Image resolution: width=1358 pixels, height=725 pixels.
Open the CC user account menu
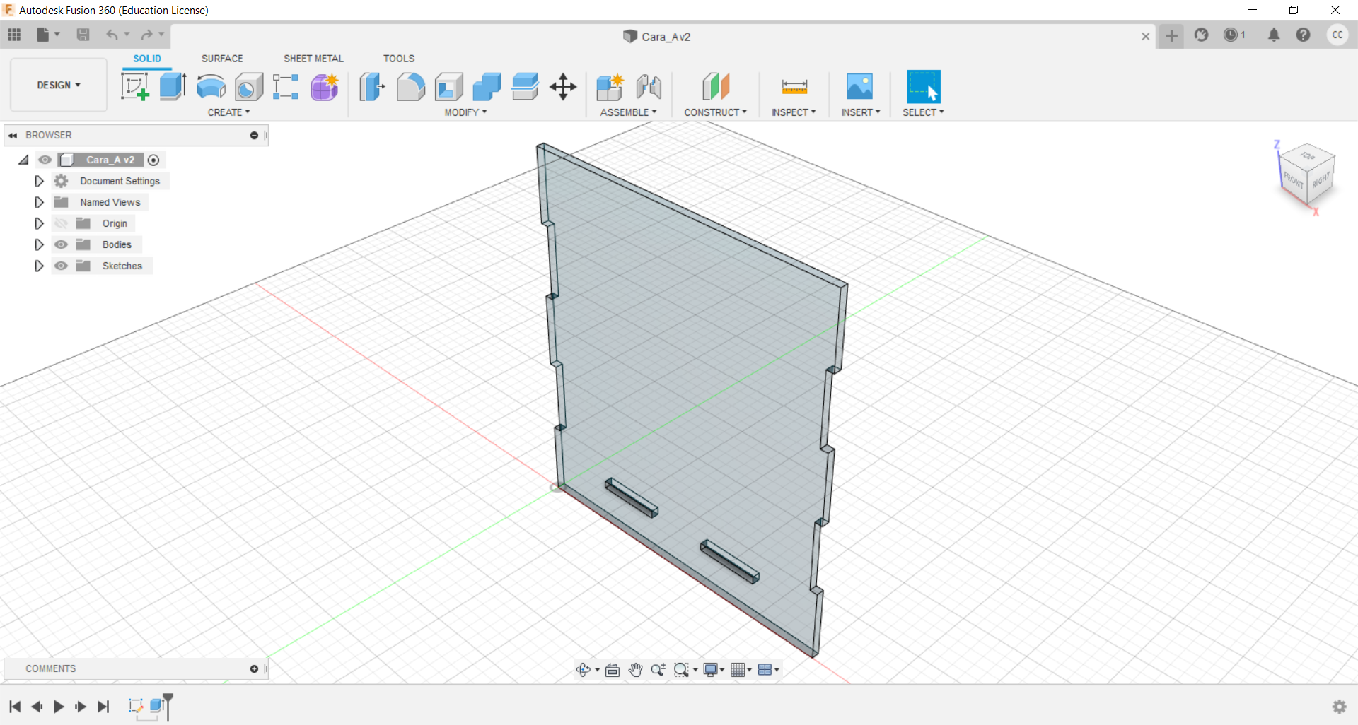1337,35
